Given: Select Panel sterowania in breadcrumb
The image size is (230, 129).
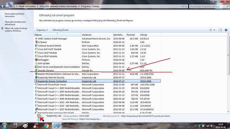Looking at the screenshot, I should click(x=27, y=6).
